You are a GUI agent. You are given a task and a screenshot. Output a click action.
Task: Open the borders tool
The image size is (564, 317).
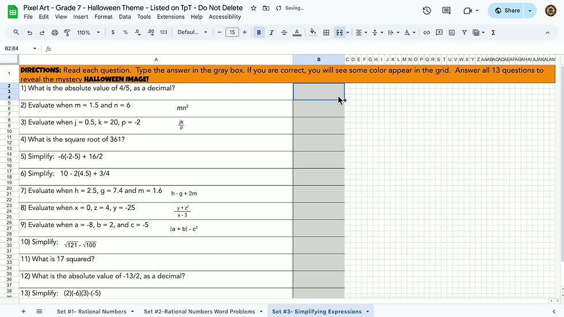coord(326,32)
